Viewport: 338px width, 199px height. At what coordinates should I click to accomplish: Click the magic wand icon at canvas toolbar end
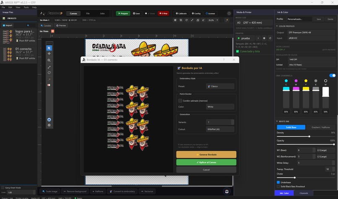[227, 20]
